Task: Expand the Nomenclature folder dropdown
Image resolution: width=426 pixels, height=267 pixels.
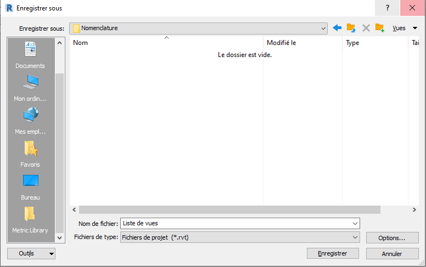Action: tap(323, 28)
